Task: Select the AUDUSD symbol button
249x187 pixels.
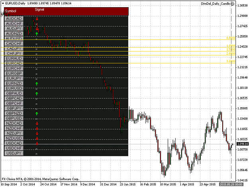Action: point(14,39)
